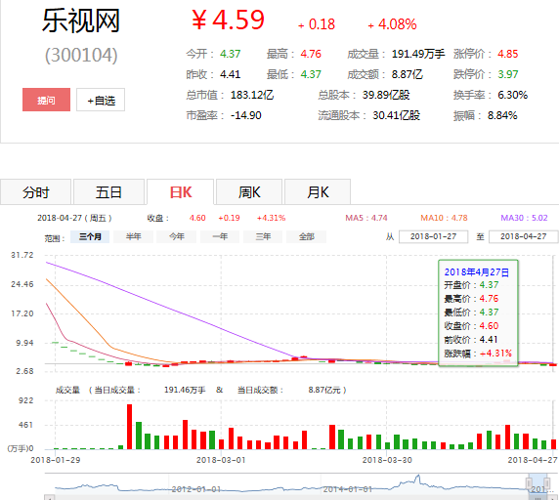
Task: Click the MA5 : 4.74 legend label
Action: pos(366,218)
